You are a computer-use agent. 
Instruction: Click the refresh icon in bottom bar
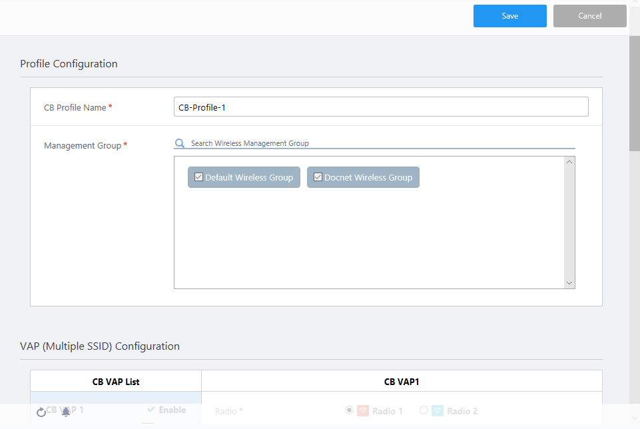tap(41, 412)
